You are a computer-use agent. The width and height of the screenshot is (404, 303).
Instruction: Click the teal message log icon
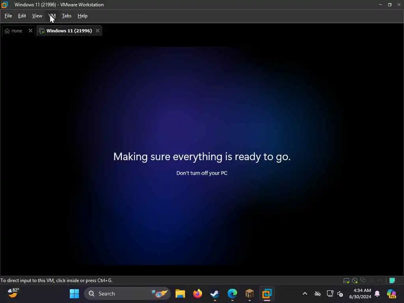click(392, 281)
